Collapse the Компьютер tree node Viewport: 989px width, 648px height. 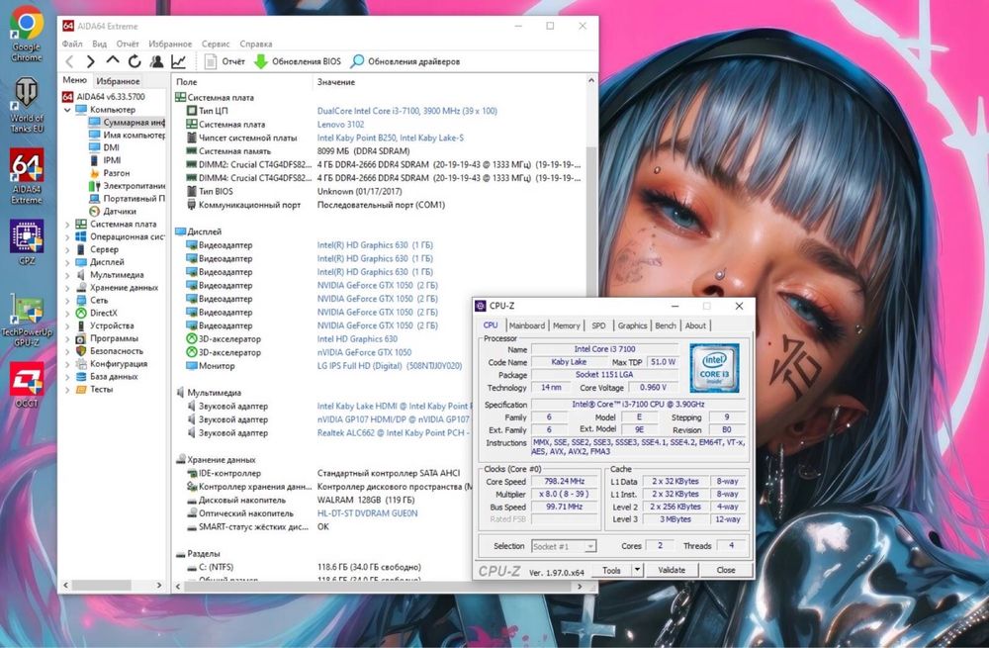[67, 110]
